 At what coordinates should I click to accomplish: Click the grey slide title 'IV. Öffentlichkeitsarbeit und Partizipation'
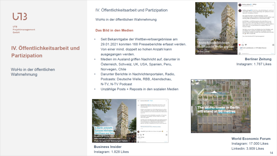point(131,10)
